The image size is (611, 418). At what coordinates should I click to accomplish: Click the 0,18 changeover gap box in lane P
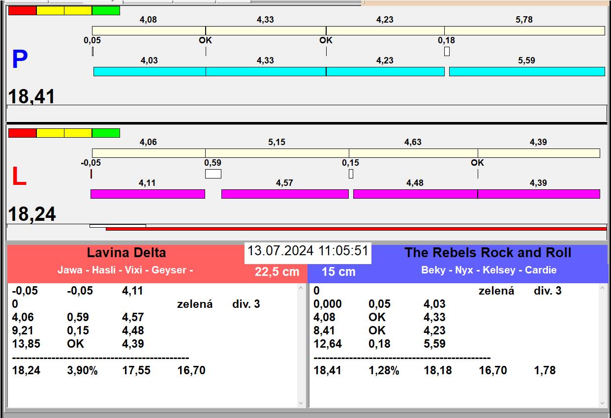[x=447, y=51]
